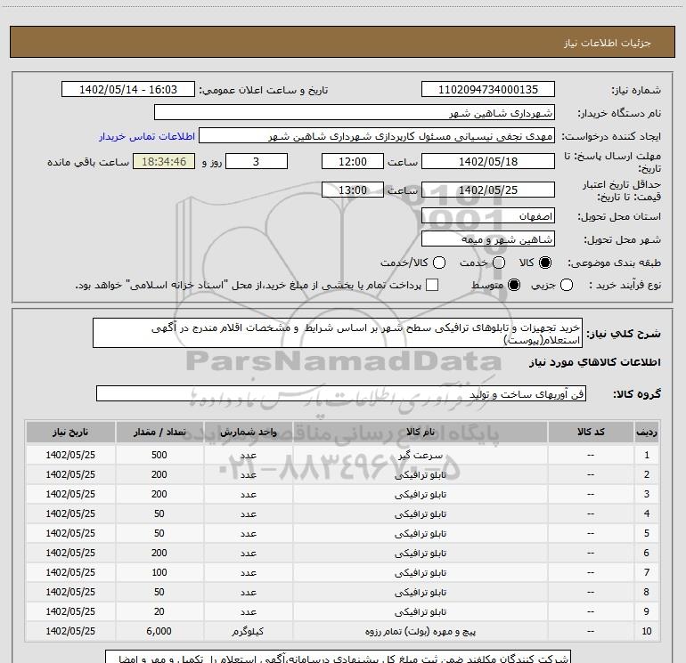Click the کیلوگرم unit cell
Viewport: 686px width, 663px height.
point(248,632)
